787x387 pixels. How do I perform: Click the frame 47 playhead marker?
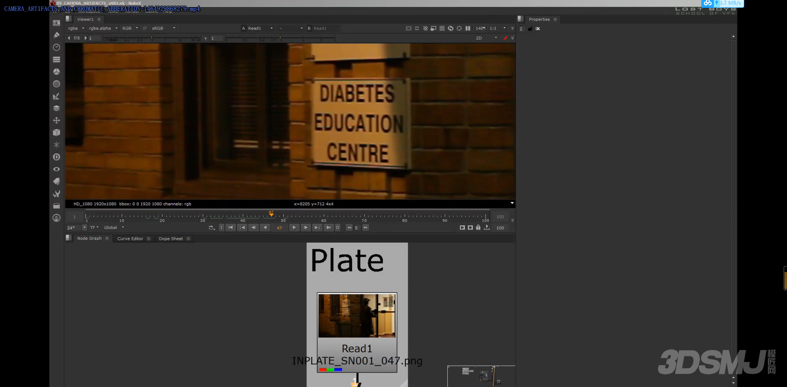(271, 213)
